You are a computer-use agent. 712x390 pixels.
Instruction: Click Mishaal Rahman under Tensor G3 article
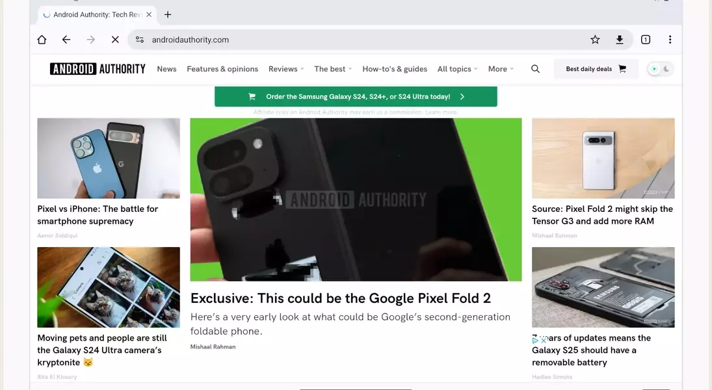(555, 236)
